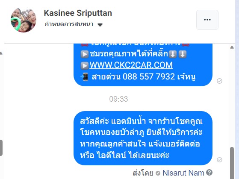Screen dimensions: 239x179
Task: Click the first down-arrow emoji in message
Action: pyautogui.click(x=173, y=54)
